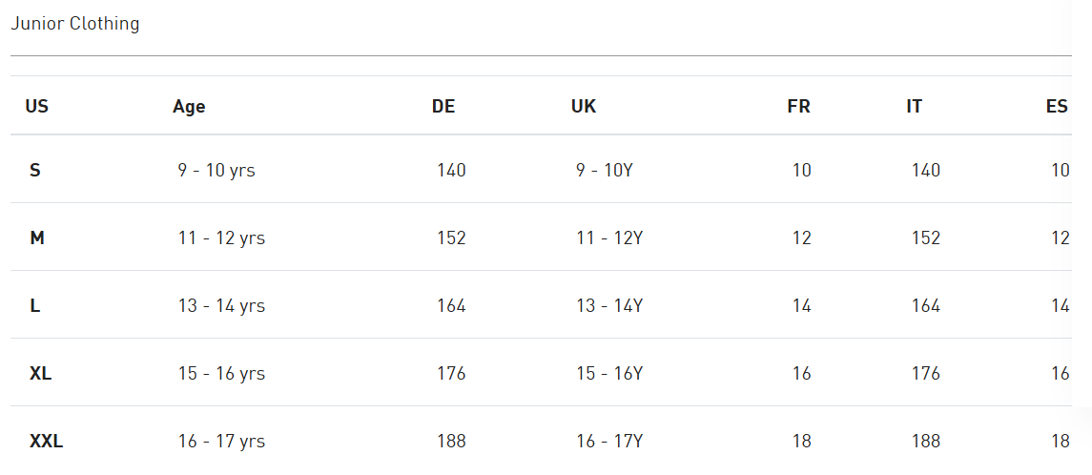The image size is (1092, 475).
Task: Click the 9 - 10 yrs age cell
Action: tap(216, 170)
